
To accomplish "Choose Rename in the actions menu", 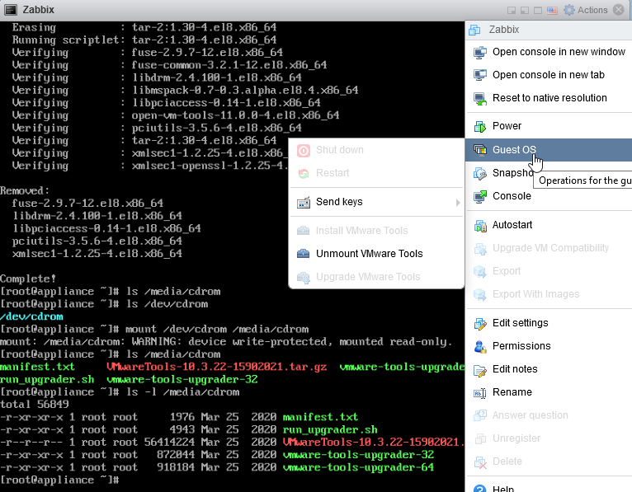I will (512, 392).
